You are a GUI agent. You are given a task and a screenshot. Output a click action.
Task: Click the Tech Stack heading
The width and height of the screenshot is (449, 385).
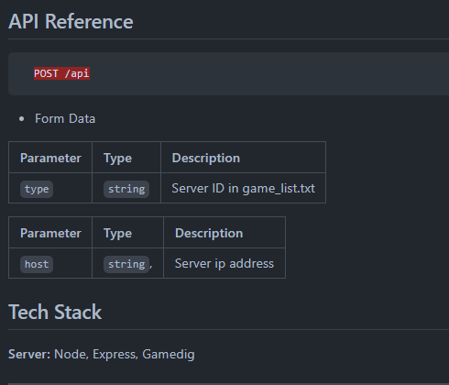(x=55, y=313)
